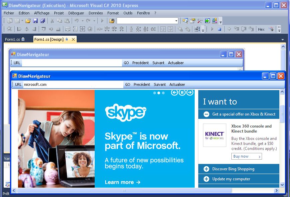Viewport: 290px width, 197px height.
Task: Switch to the Form1.cs code tab
Action: [15, 39]
